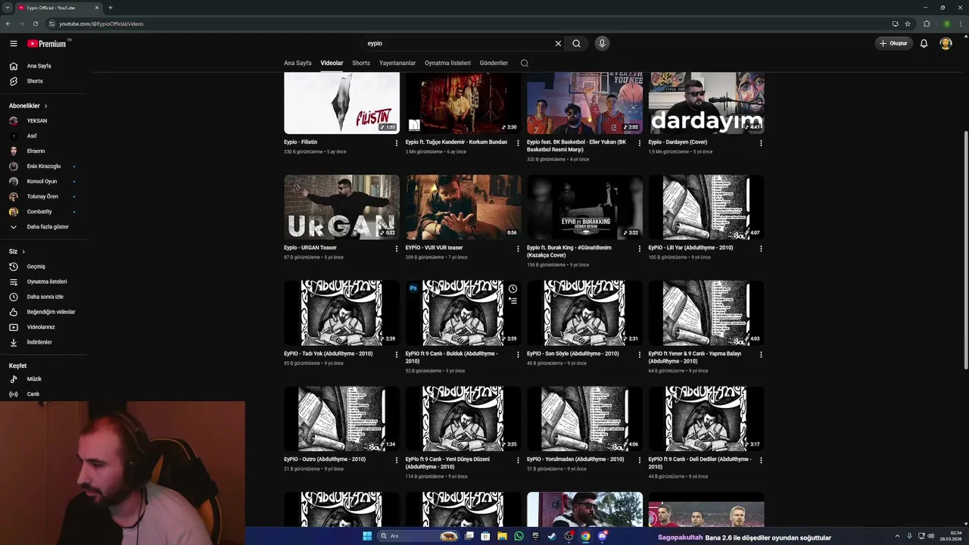
Task: Open more options for Tadı Yok video
Action: pyautogui.click(x=397, y=353)
